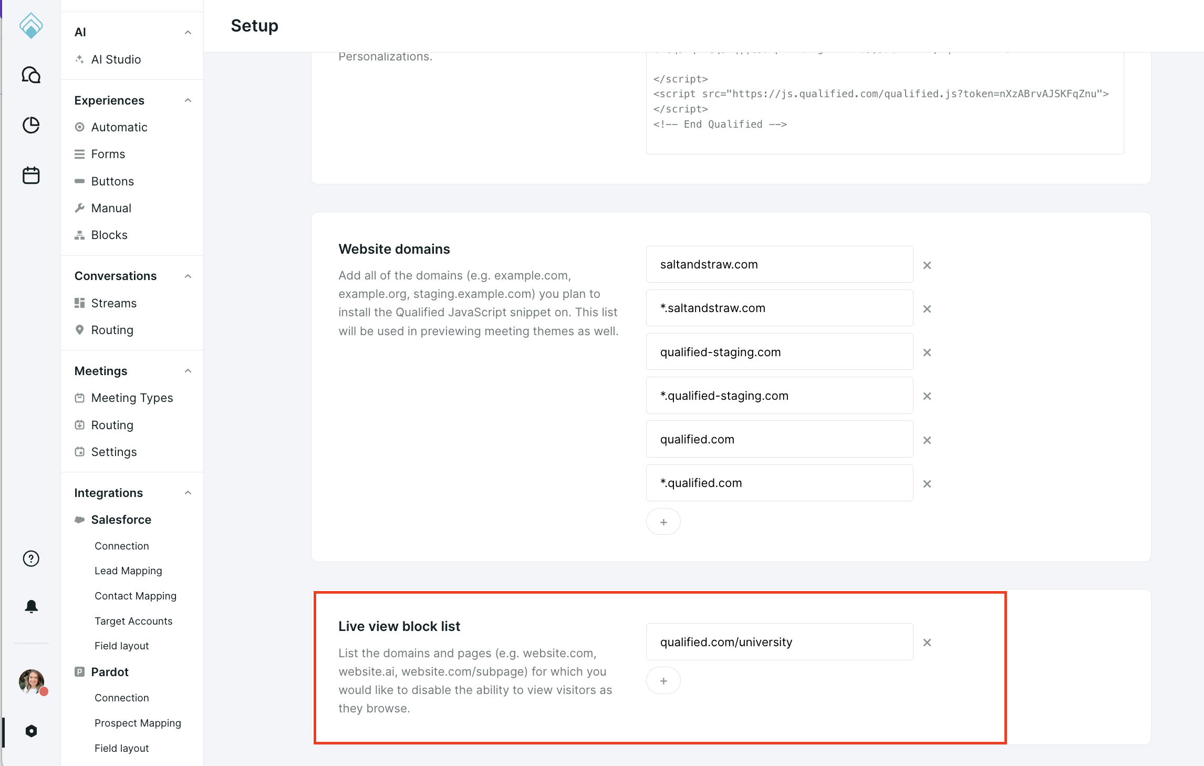Collapse the Conversations section
Screen dimensions: 1204x766
click(188, 276)
